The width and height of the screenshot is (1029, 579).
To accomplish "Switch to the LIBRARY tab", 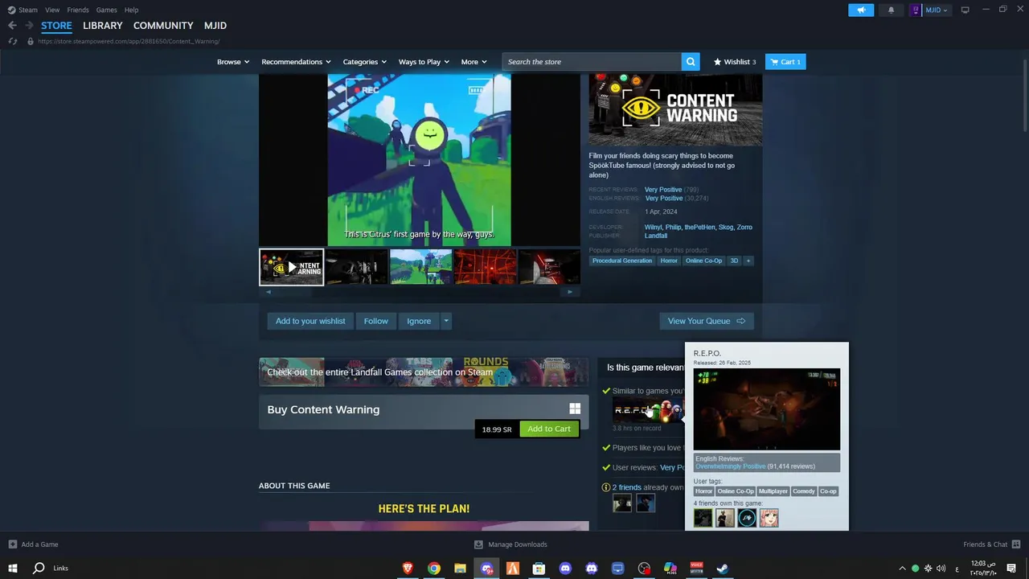I will pos(103,26).
